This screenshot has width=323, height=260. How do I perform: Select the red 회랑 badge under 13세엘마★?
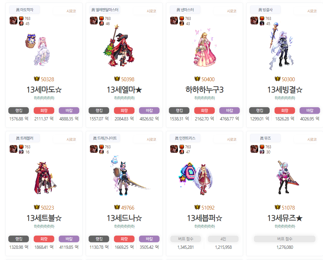pyautogui.click(x=124, y=110)
